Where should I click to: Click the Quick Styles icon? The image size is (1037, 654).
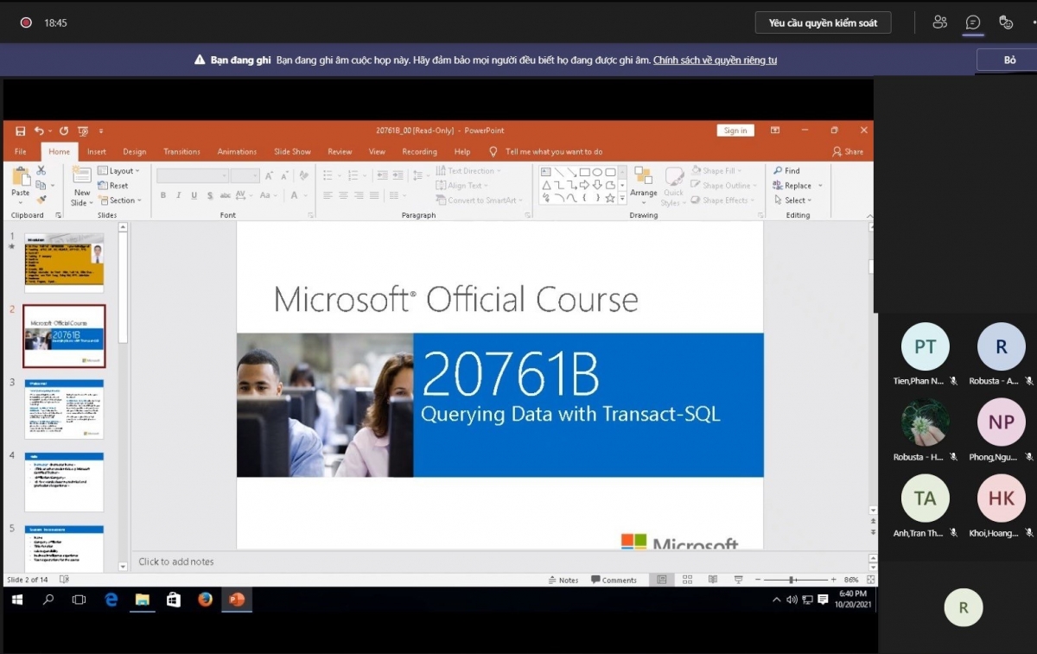(673, 175)
